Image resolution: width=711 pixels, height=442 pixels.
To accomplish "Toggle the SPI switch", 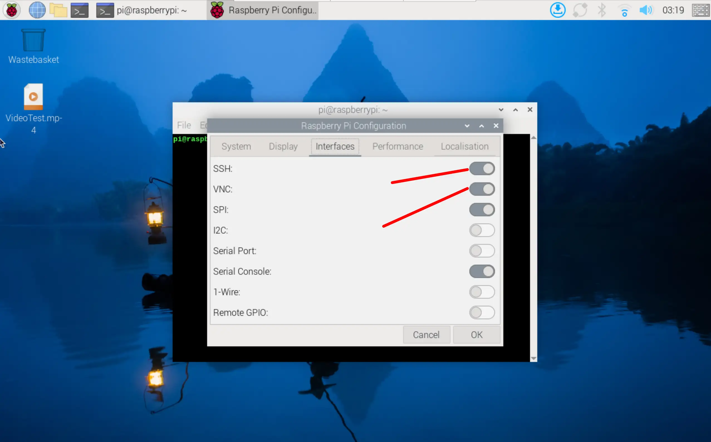I will click(x=482, y=210).
